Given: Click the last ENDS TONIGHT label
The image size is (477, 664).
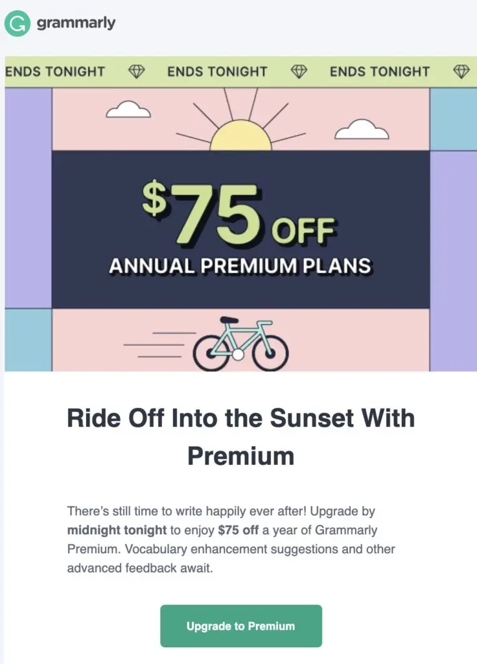Looking at the screenshot, I should click(380, 71).
